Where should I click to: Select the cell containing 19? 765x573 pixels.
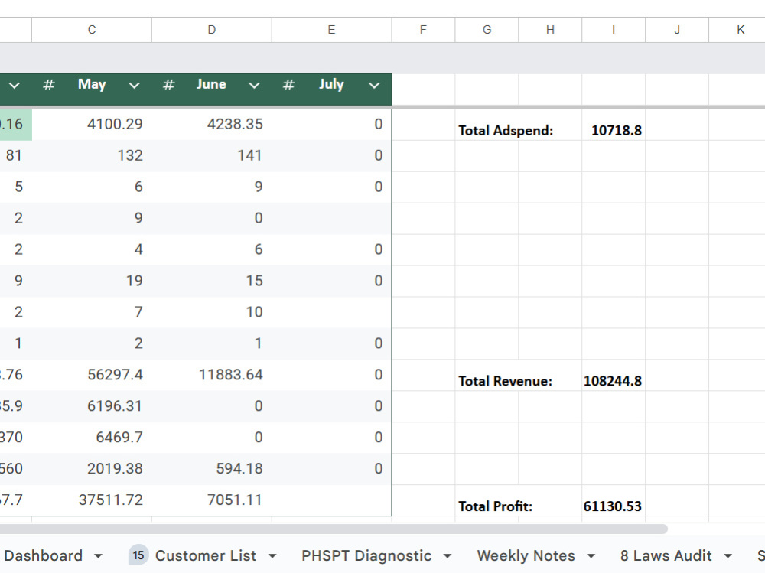(92, 281)
